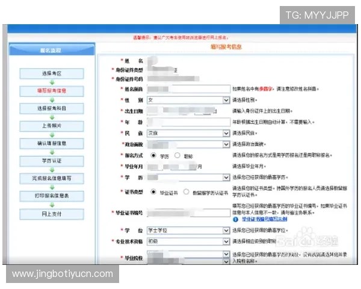Expand the 专业技术资格 dropdown showing 初级
Screen dimensions: 361x289
188,241
